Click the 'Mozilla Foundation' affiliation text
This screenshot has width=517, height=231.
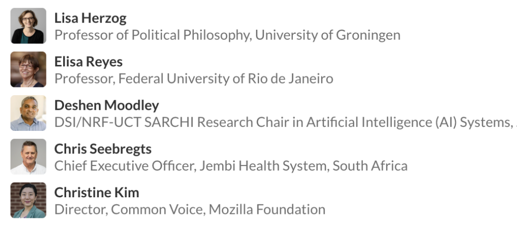pyautogui.click(x=267, y=209)
